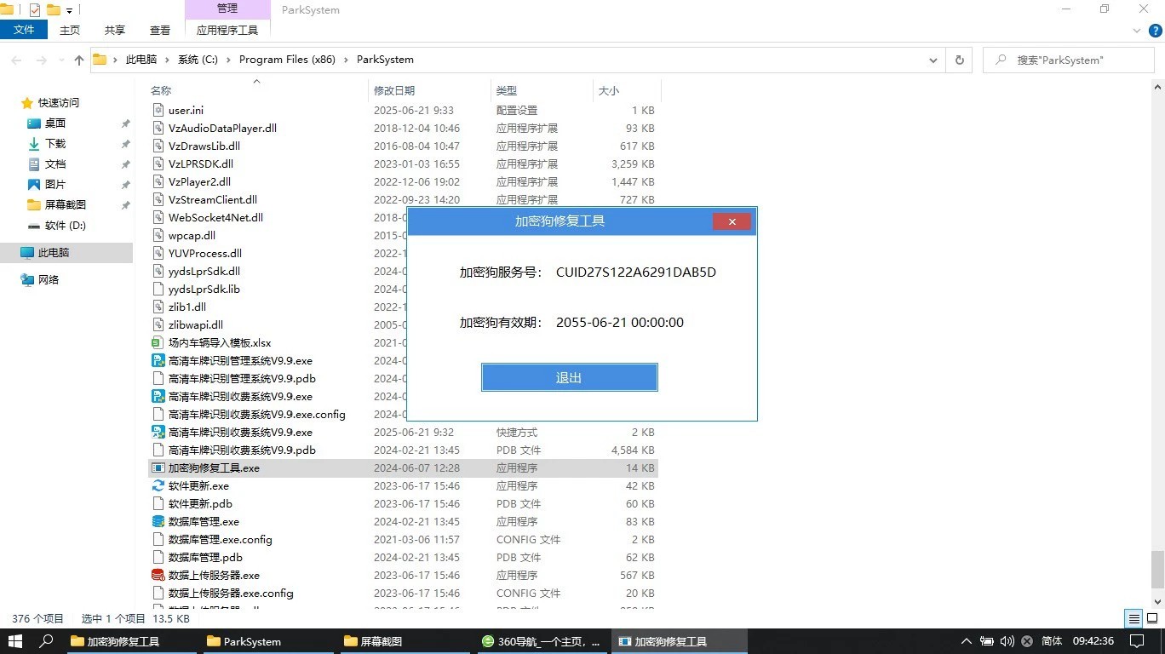
Task: Select the 高清车牌识别收费系统V9.9.exe shortcut (快捷方式) icon
Action: pyautogui.click(x=158, y=433)
